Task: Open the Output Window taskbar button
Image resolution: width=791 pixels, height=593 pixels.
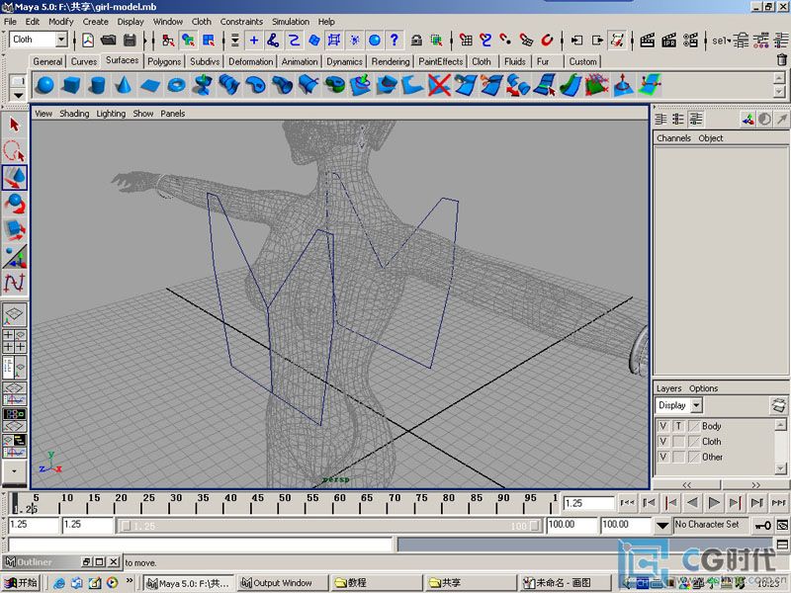Action: (x=283, y=583)
